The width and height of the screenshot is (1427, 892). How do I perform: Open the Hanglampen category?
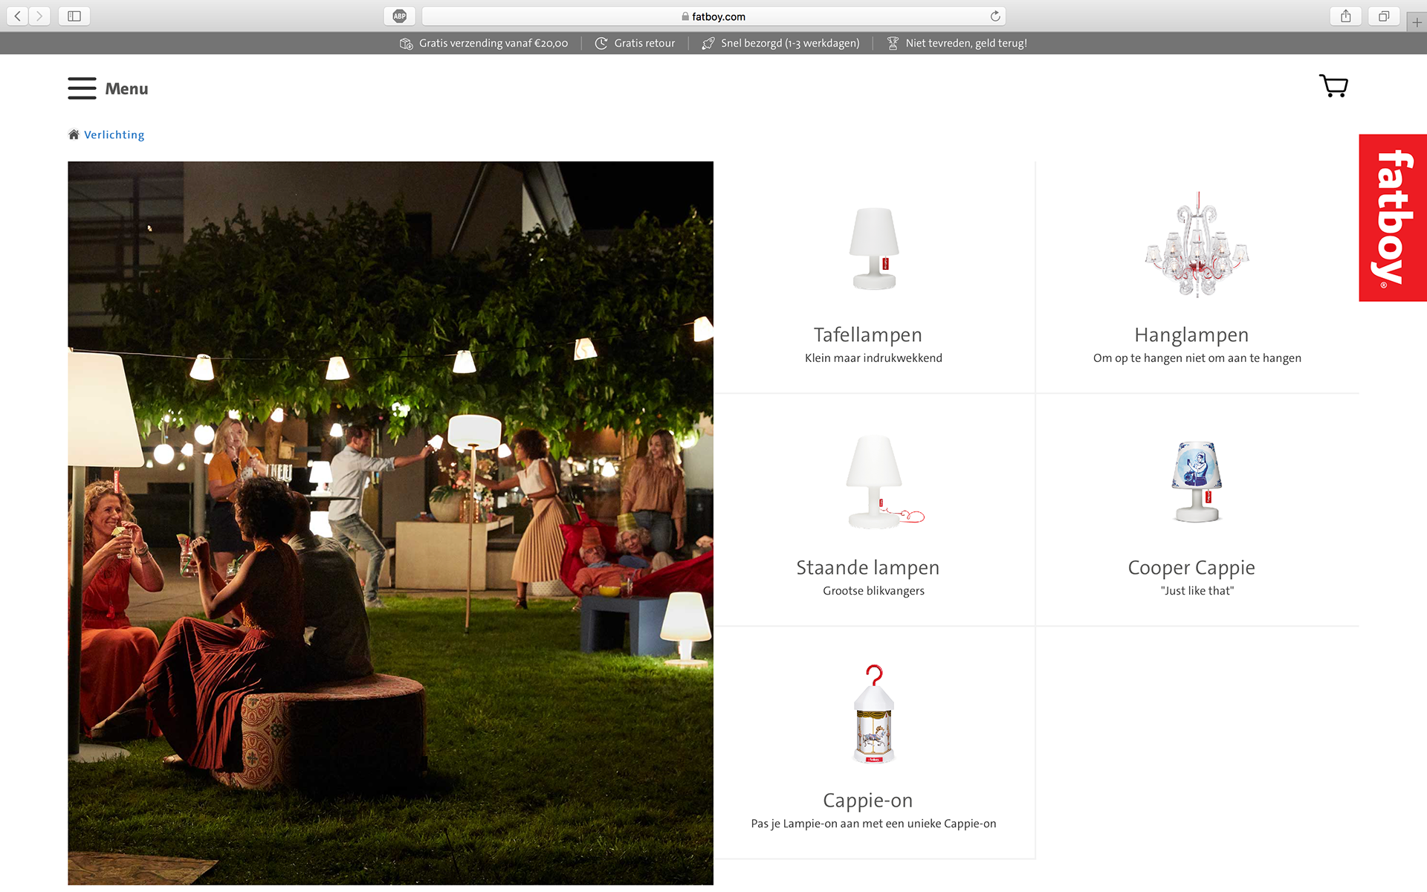pos(1191,334)
